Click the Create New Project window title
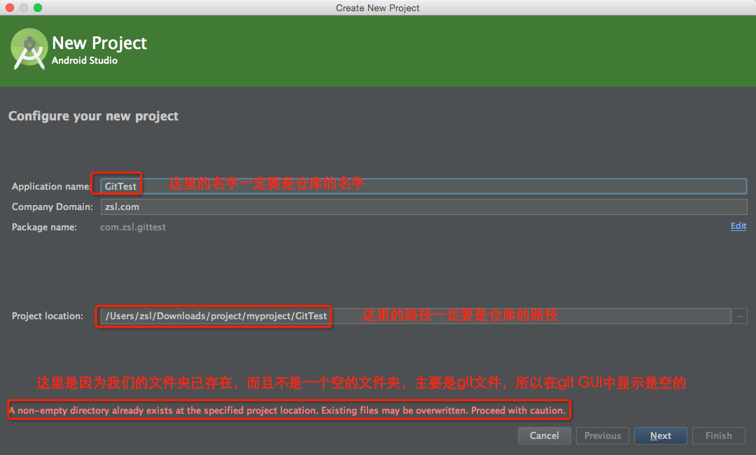The width and height of the screenshot is (756, 455). [377, 8]
